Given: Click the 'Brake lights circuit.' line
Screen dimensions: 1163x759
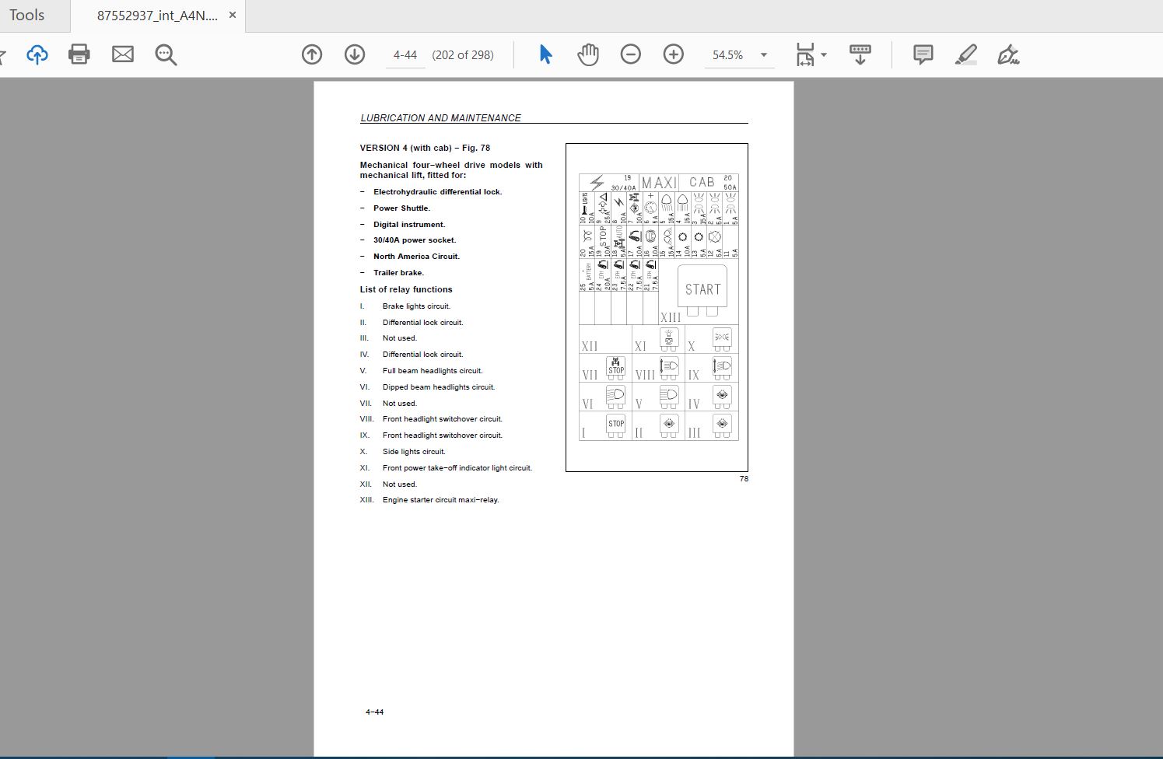Looking at the screenshot, I should 416,306.
